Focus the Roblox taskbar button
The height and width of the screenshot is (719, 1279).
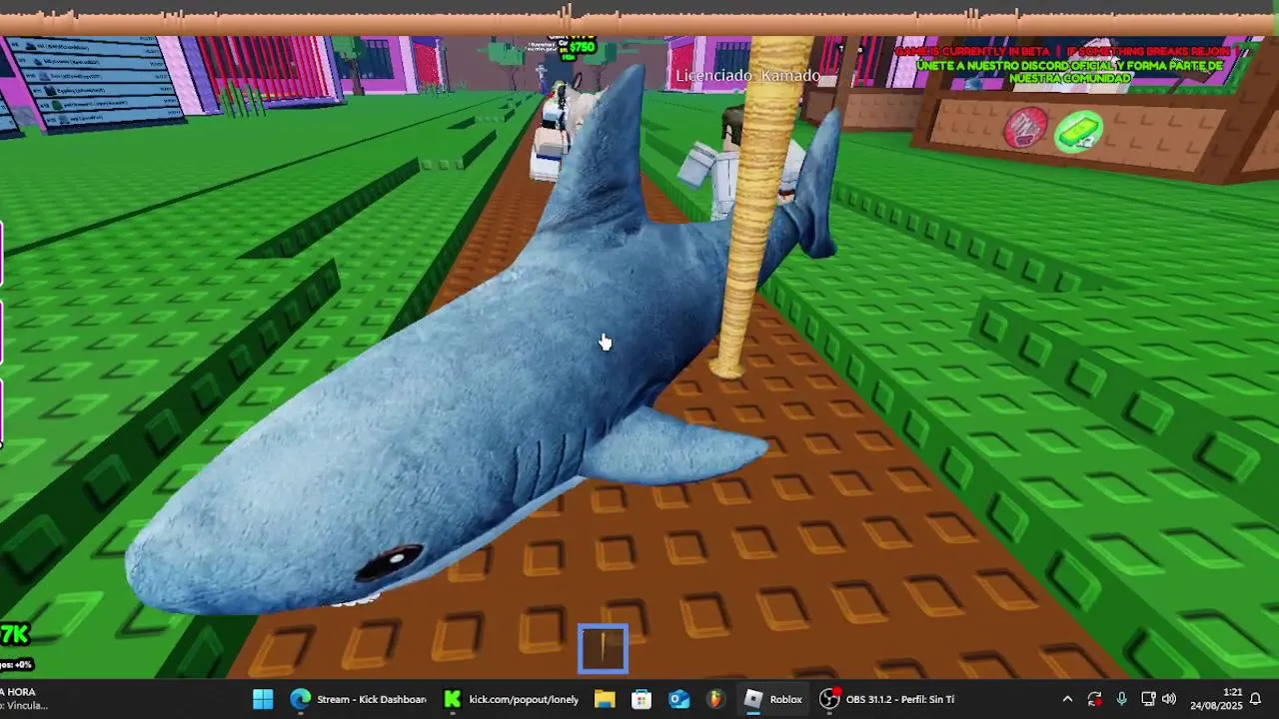pos(773,699)
